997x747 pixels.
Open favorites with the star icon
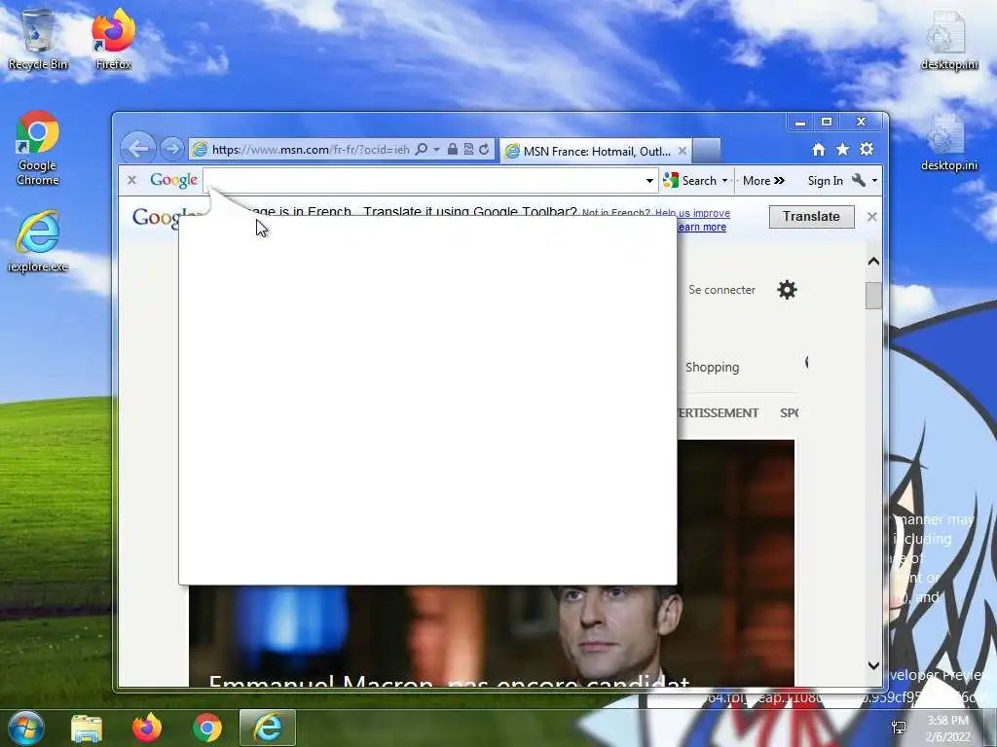842,149
